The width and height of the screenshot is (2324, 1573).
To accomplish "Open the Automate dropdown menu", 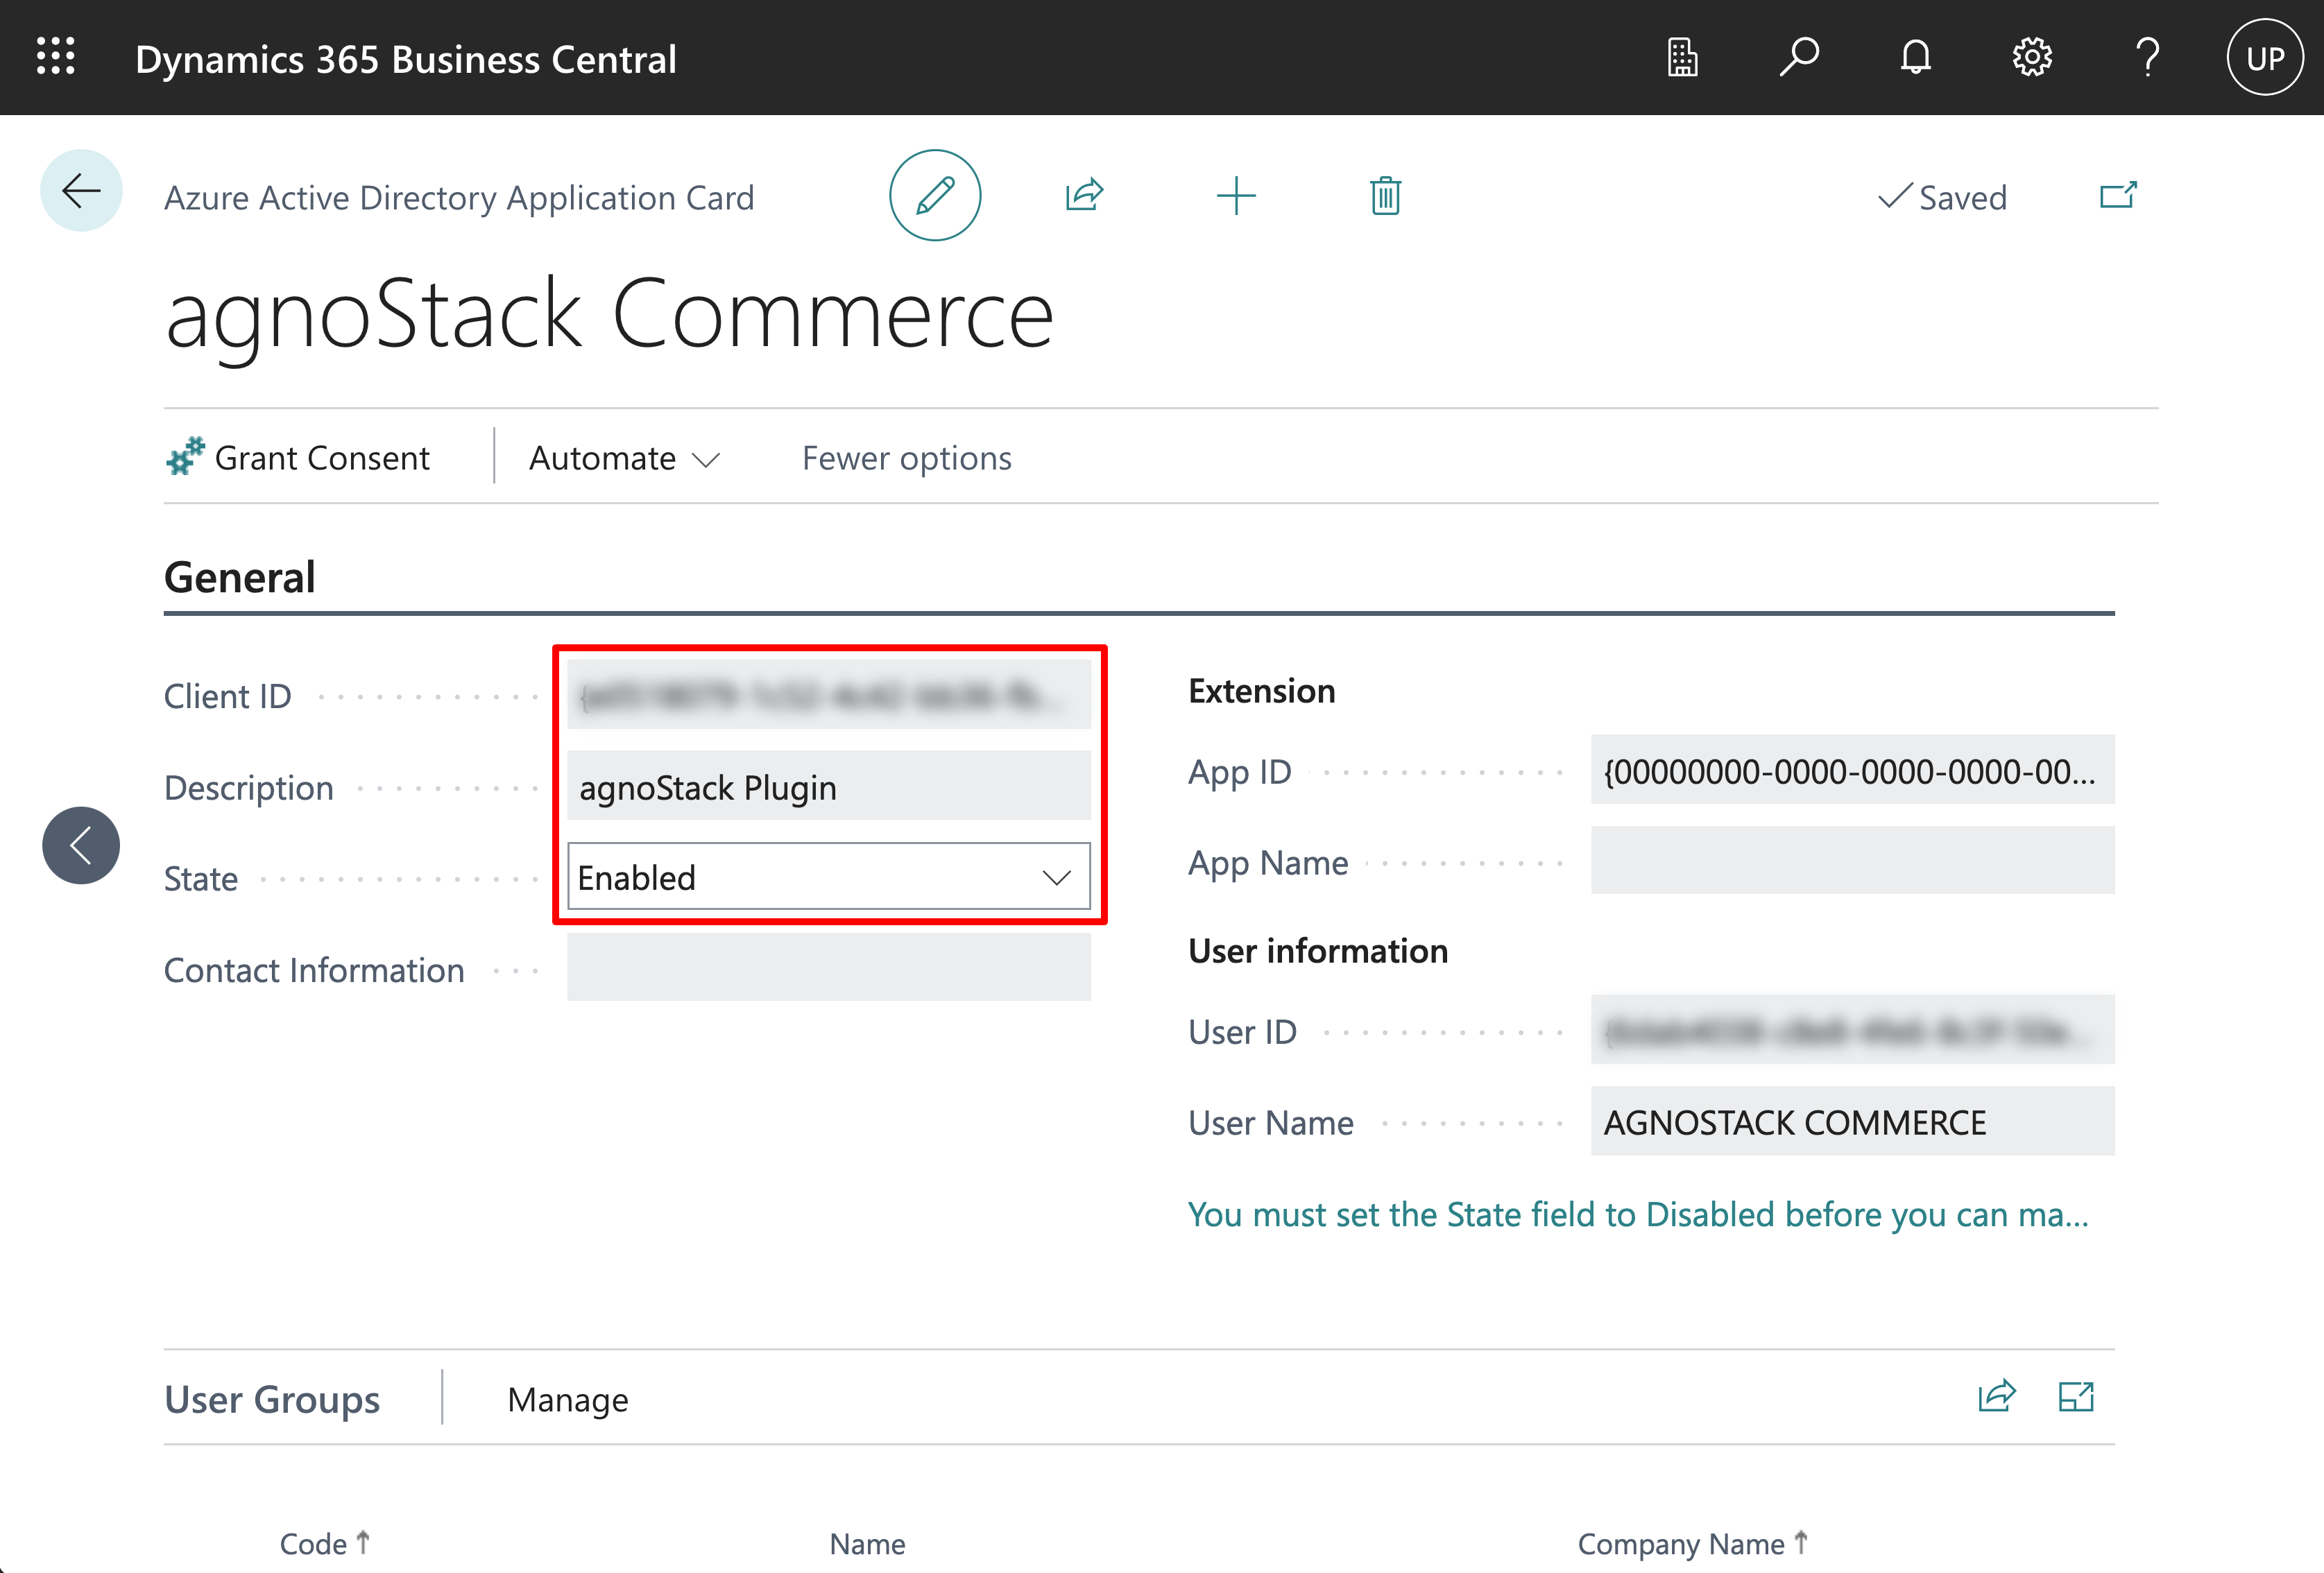I will 624,458.
